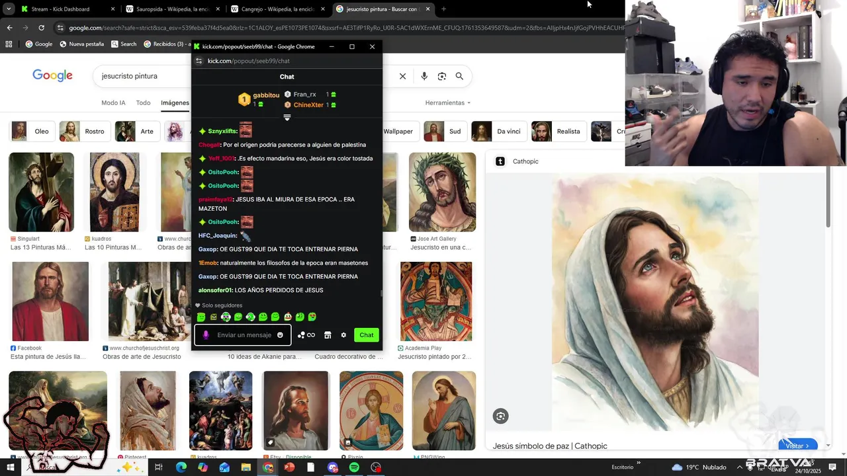Screen dimensions: 847x476
Task: Filter images by Oleo chip
Action: click(x=32, y=132)
